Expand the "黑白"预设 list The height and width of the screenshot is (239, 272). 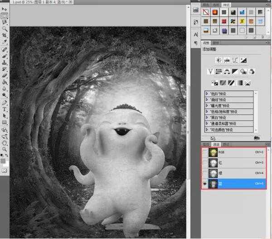coord(207,117)
